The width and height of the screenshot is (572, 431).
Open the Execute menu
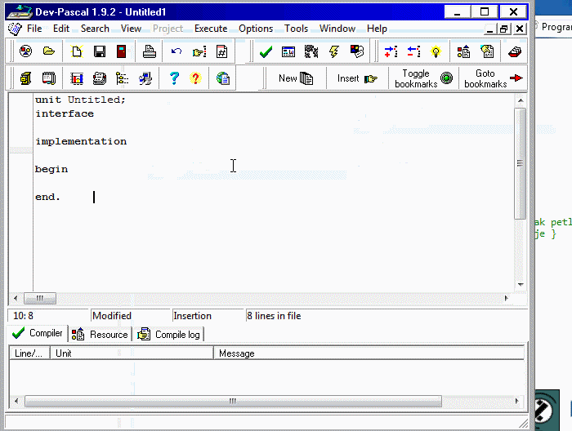pyautogui.click(x=211, y=28)
